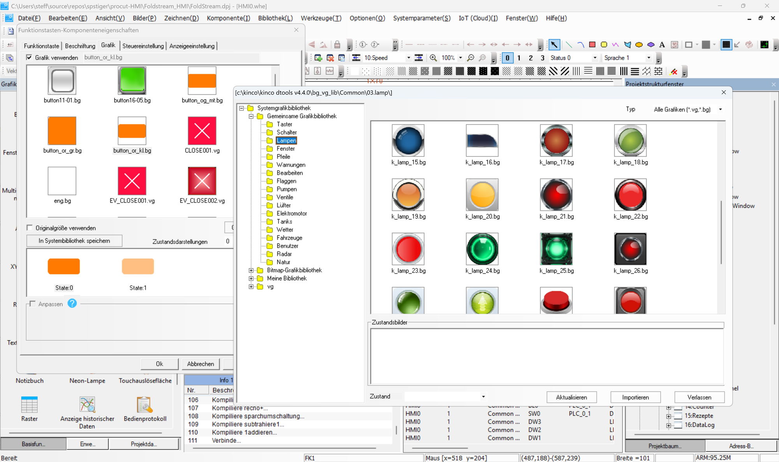Select the rectangle drawing tool
Image resolution: width=779 pixels, height=462 pixels.
pyautogui.click(x=592, y=45)
